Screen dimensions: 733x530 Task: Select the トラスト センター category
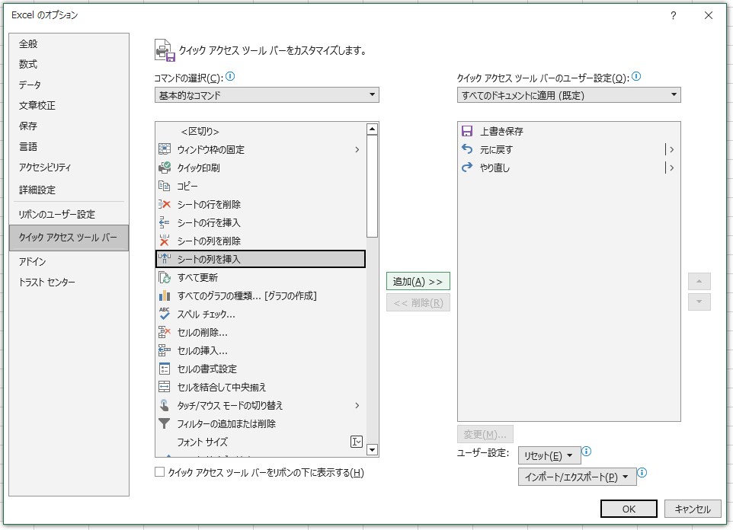[69, 283]
